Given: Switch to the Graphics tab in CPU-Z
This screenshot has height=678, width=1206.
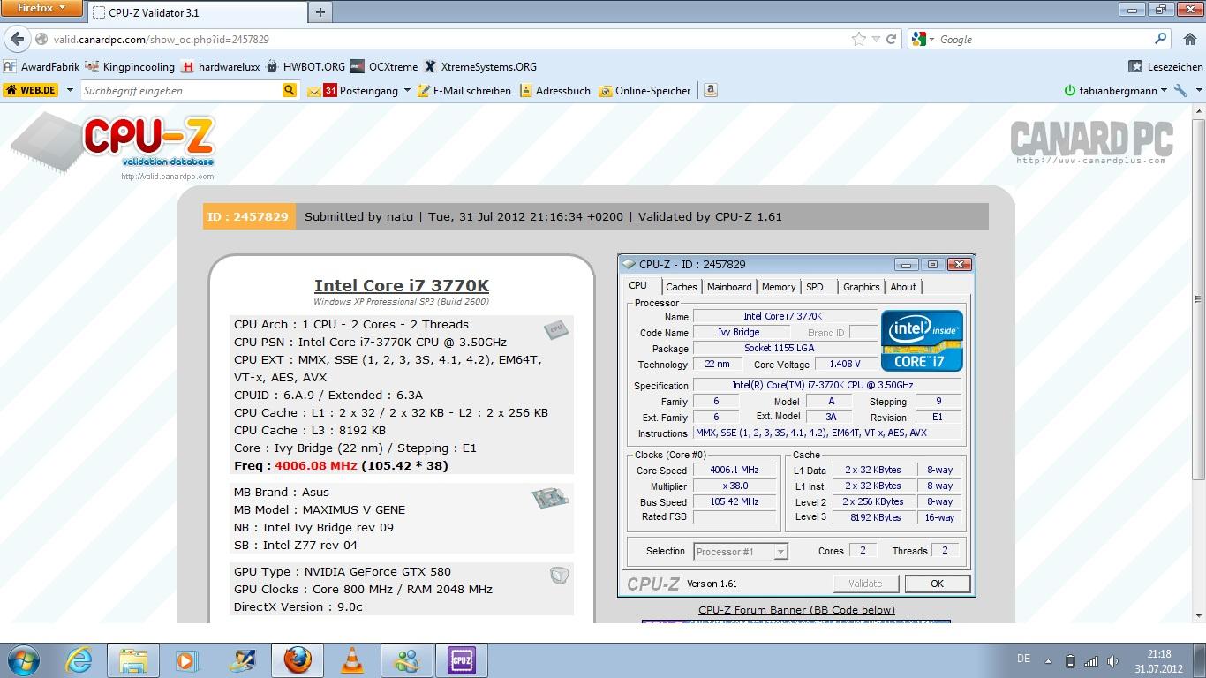Looking at the screenshot, I should tap(861, 287).
